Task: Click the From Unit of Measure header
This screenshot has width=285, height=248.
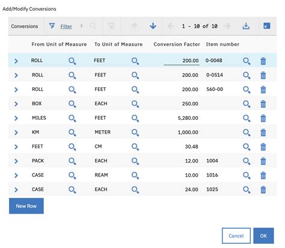Action: tap(59, 45)
